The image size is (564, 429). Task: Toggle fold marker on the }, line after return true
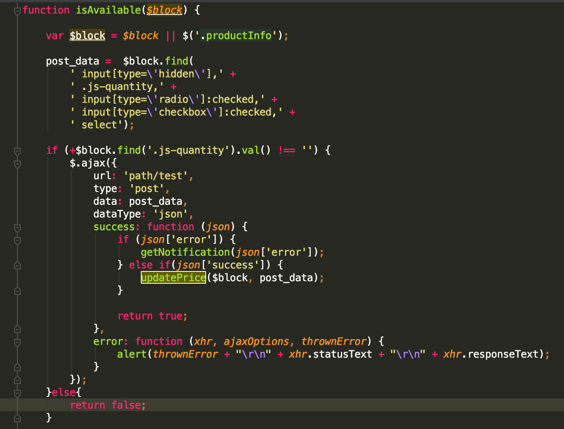(17, 329)
